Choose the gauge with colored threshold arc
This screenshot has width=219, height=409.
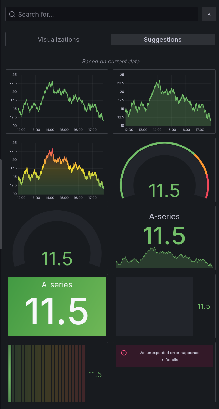click(x=164, y=170)
